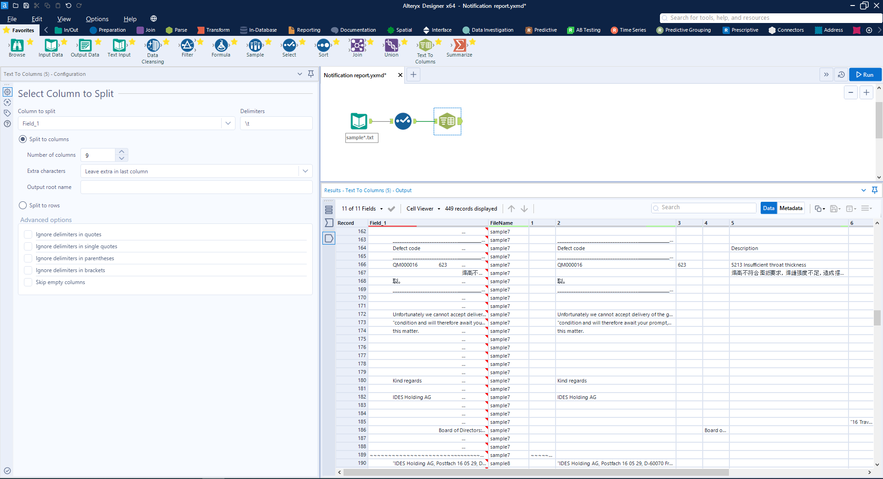Expand the Extra characters dropdown
883x479 pixels.
coord(304,171)
